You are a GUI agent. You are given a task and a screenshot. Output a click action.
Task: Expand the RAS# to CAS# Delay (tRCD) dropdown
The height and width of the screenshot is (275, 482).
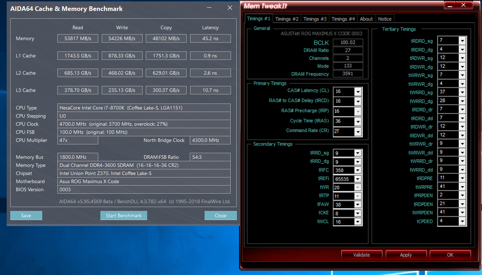tap(358, 101)
